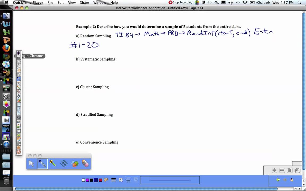Click the grid page icon in vertical toolbar

[19, 109]
